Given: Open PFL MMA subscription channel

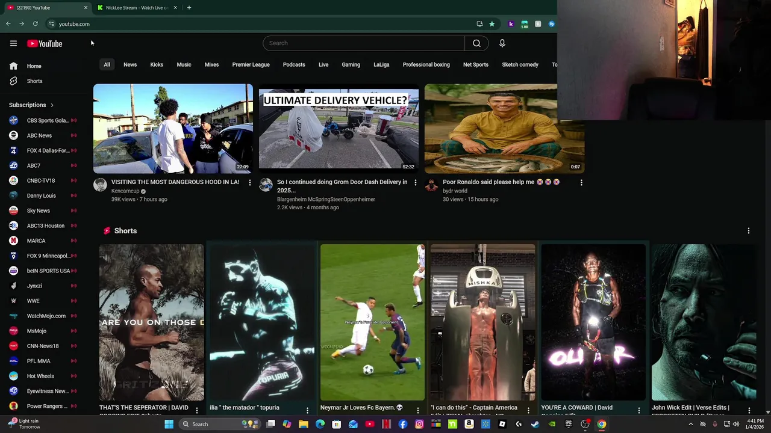Looking at the screenshot, I should (x=42, y=361).
